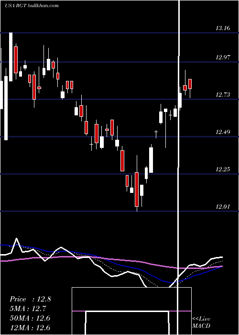
Task: Click the 50MA : 12.6 readout
Action: (x=30, y=318)
